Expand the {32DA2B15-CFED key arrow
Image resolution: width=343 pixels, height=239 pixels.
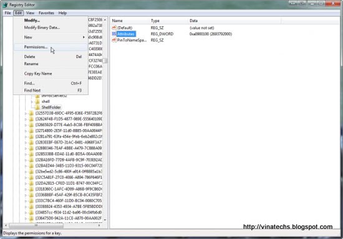coord(26,183)
